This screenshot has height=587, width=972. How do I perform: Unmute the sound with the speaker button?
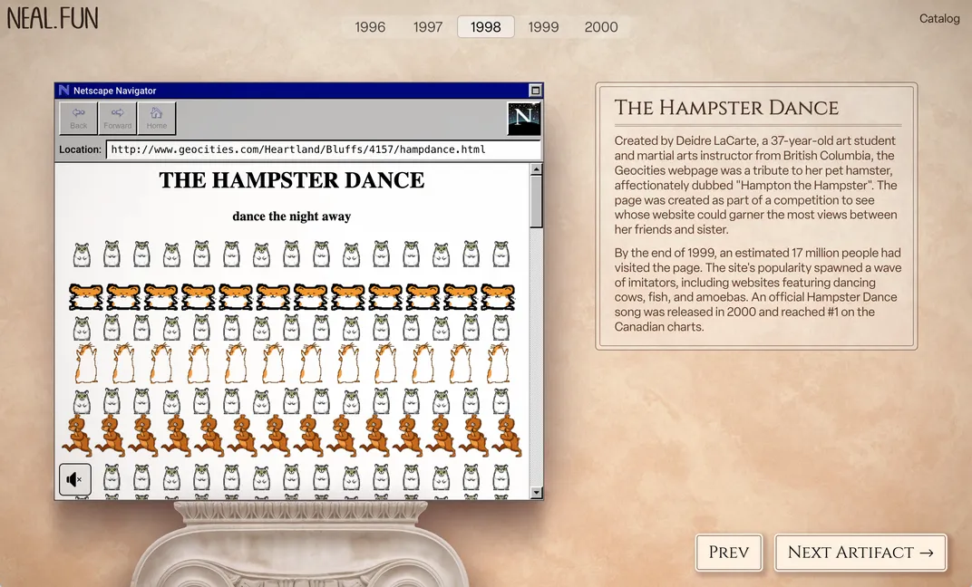[x=75, y=479]
